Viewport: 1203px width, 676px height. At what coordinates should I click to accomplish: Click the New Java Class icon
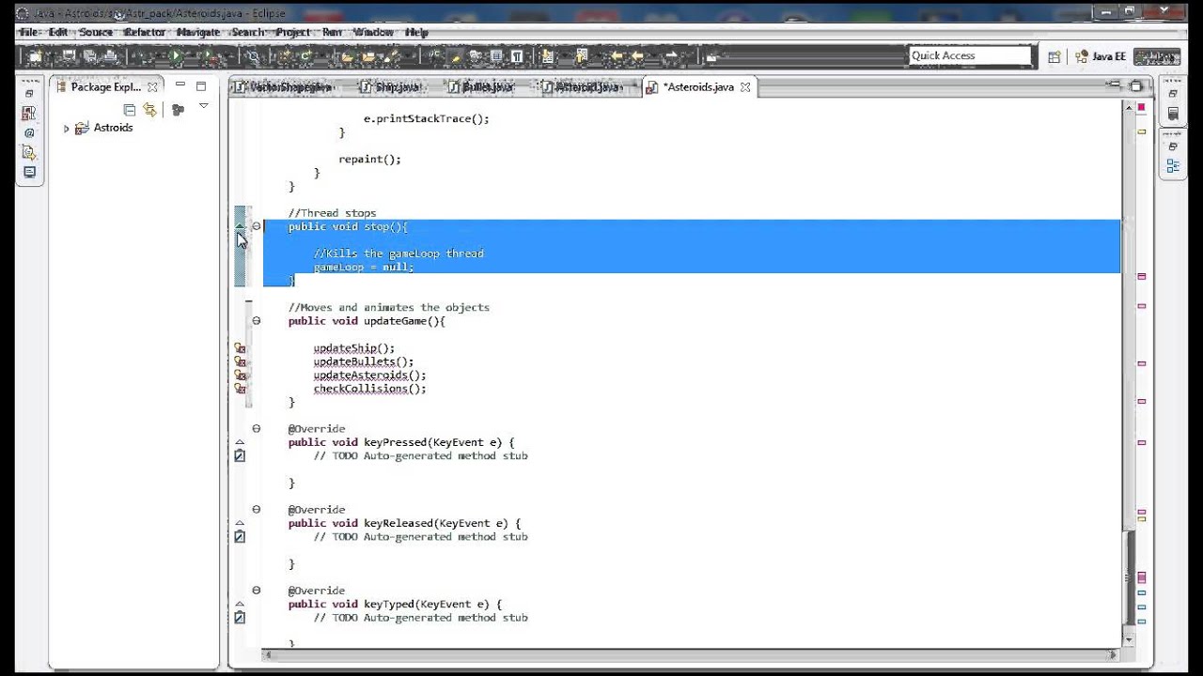pos(305,56)
